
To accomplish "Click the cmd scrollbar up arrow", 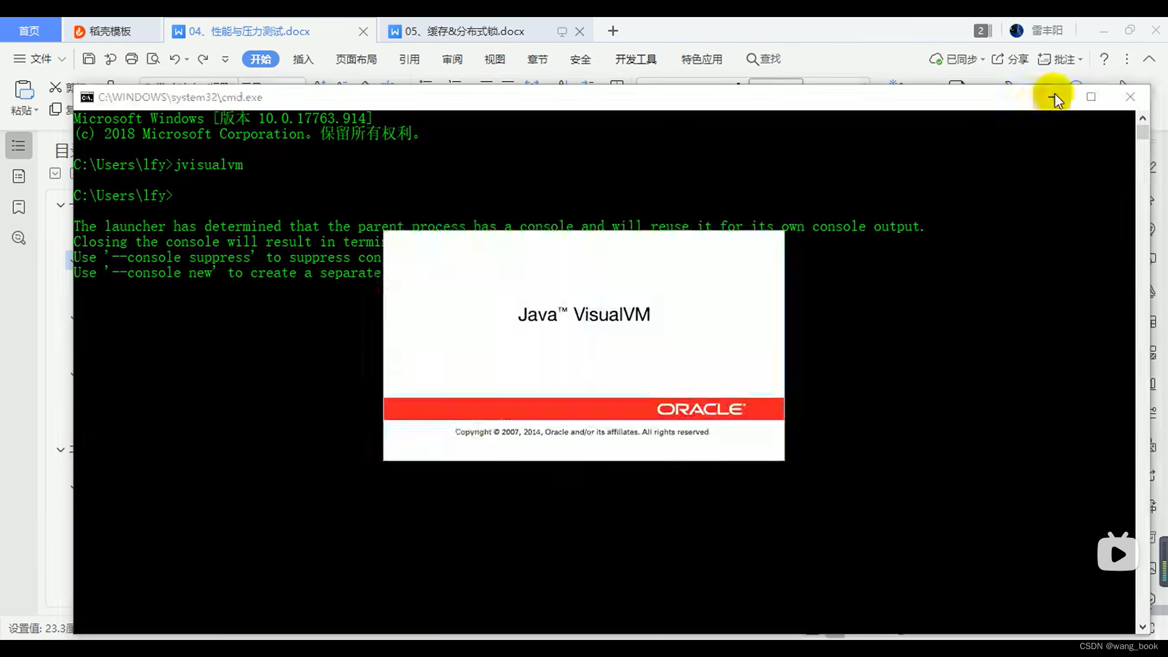I will click(1142, 118).
